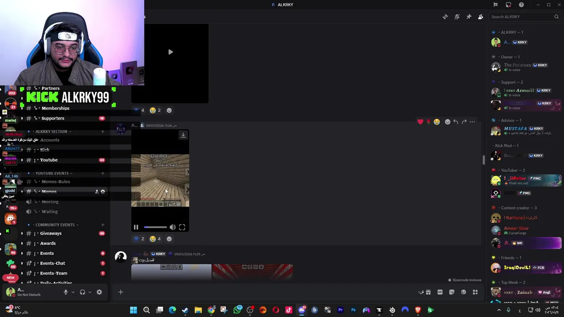
Task: Open the Help question-mark icon
Action: click(521, 5)
